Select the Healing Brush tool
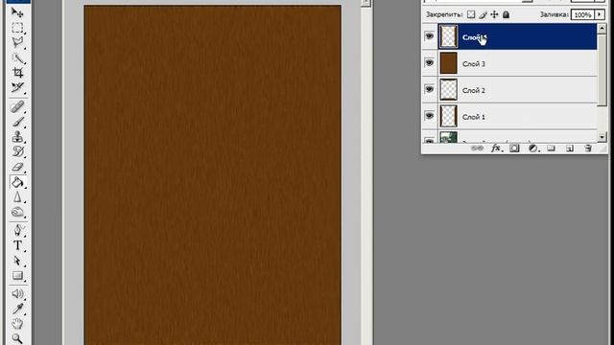Viewport: 614px width, 345px height. tap(17, 106)
